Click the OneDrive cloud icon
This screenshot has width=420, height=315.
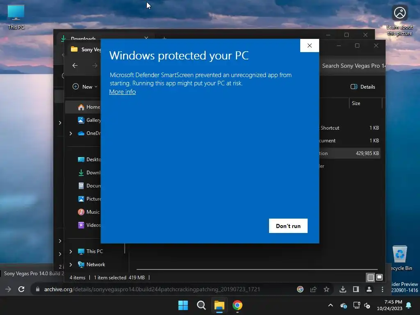pyautogui.click(x=81, y=133)
